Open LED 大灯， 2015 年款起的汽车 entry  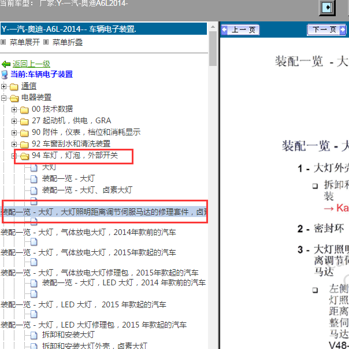coord(83,304)
